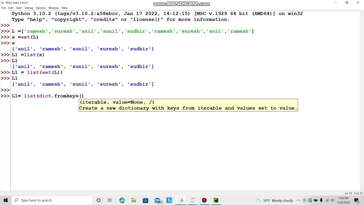This screenshot has height=205, width=364.
Task: Open the blue L app on taskbar
Action: point(169,200)
